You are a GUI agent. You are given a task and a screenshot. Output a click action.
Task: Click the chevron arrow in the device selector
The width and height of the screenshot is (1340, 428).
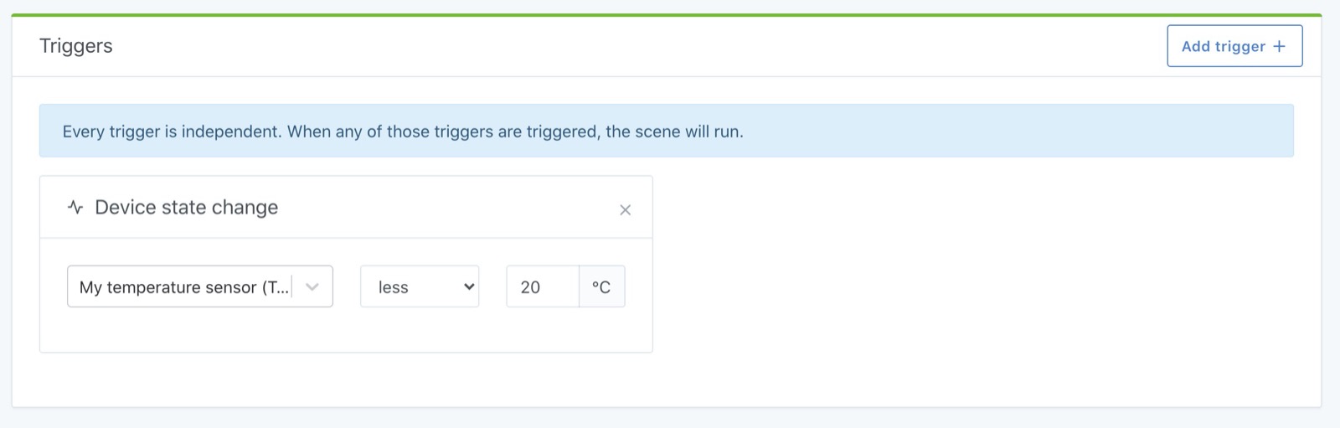coord(312,287)
